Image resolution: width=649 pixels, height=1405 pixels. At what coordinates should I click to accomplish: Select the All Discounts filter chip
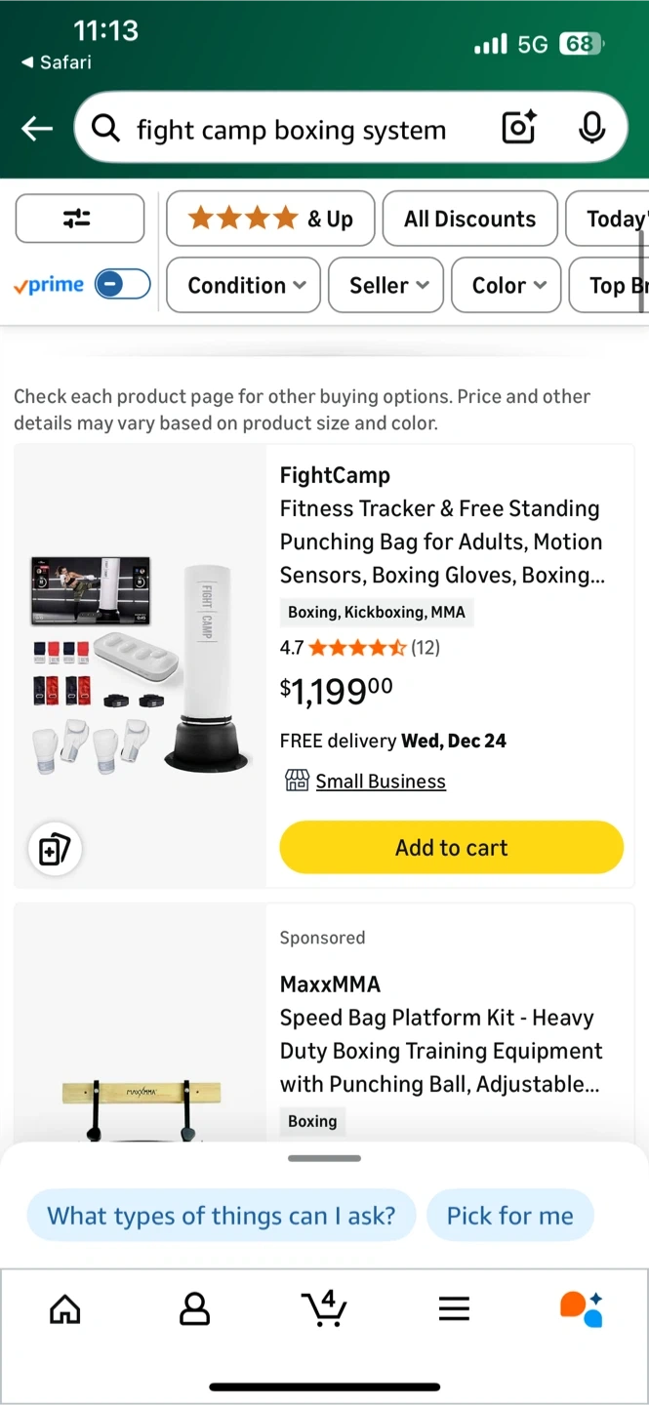point(469,219)
